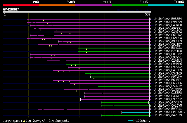Click the green arrowhead on A4RU79 row

click(x=150, y=115)
